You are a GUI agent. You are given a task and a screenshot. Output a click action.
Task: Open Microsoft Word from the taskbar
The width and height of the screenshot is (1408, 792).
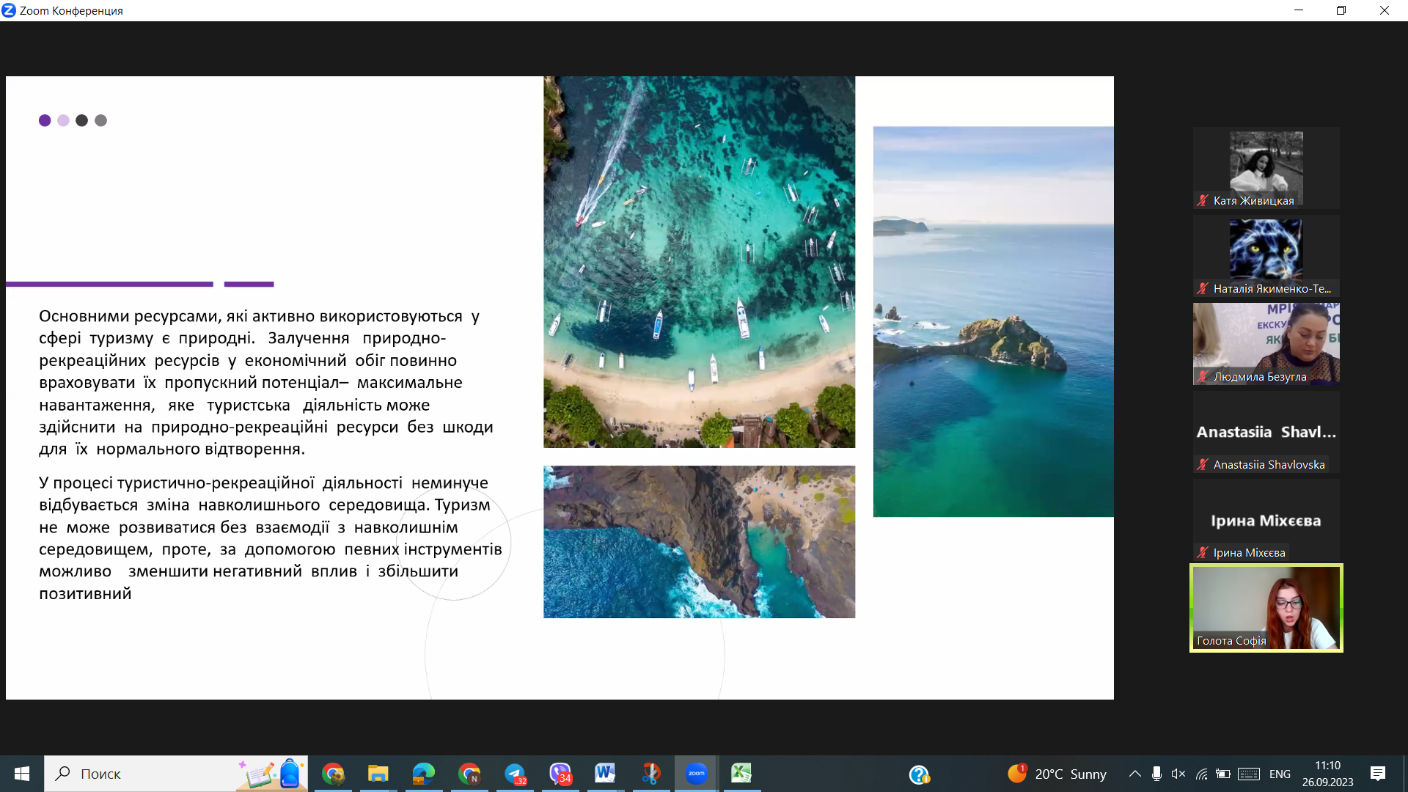pyautogui.click(x=605, y=774)
